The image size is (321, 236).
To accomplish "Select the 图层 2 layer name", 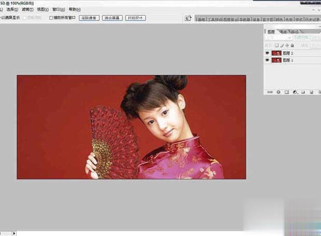I will (288, 53).
